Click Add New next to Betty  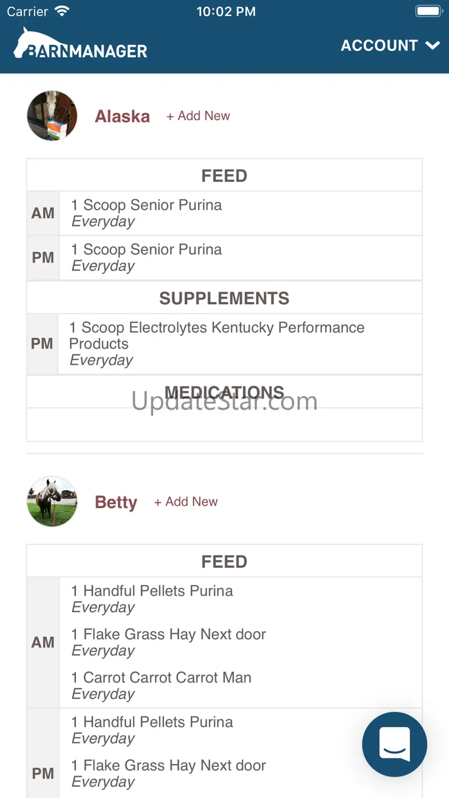pos(185,502)
